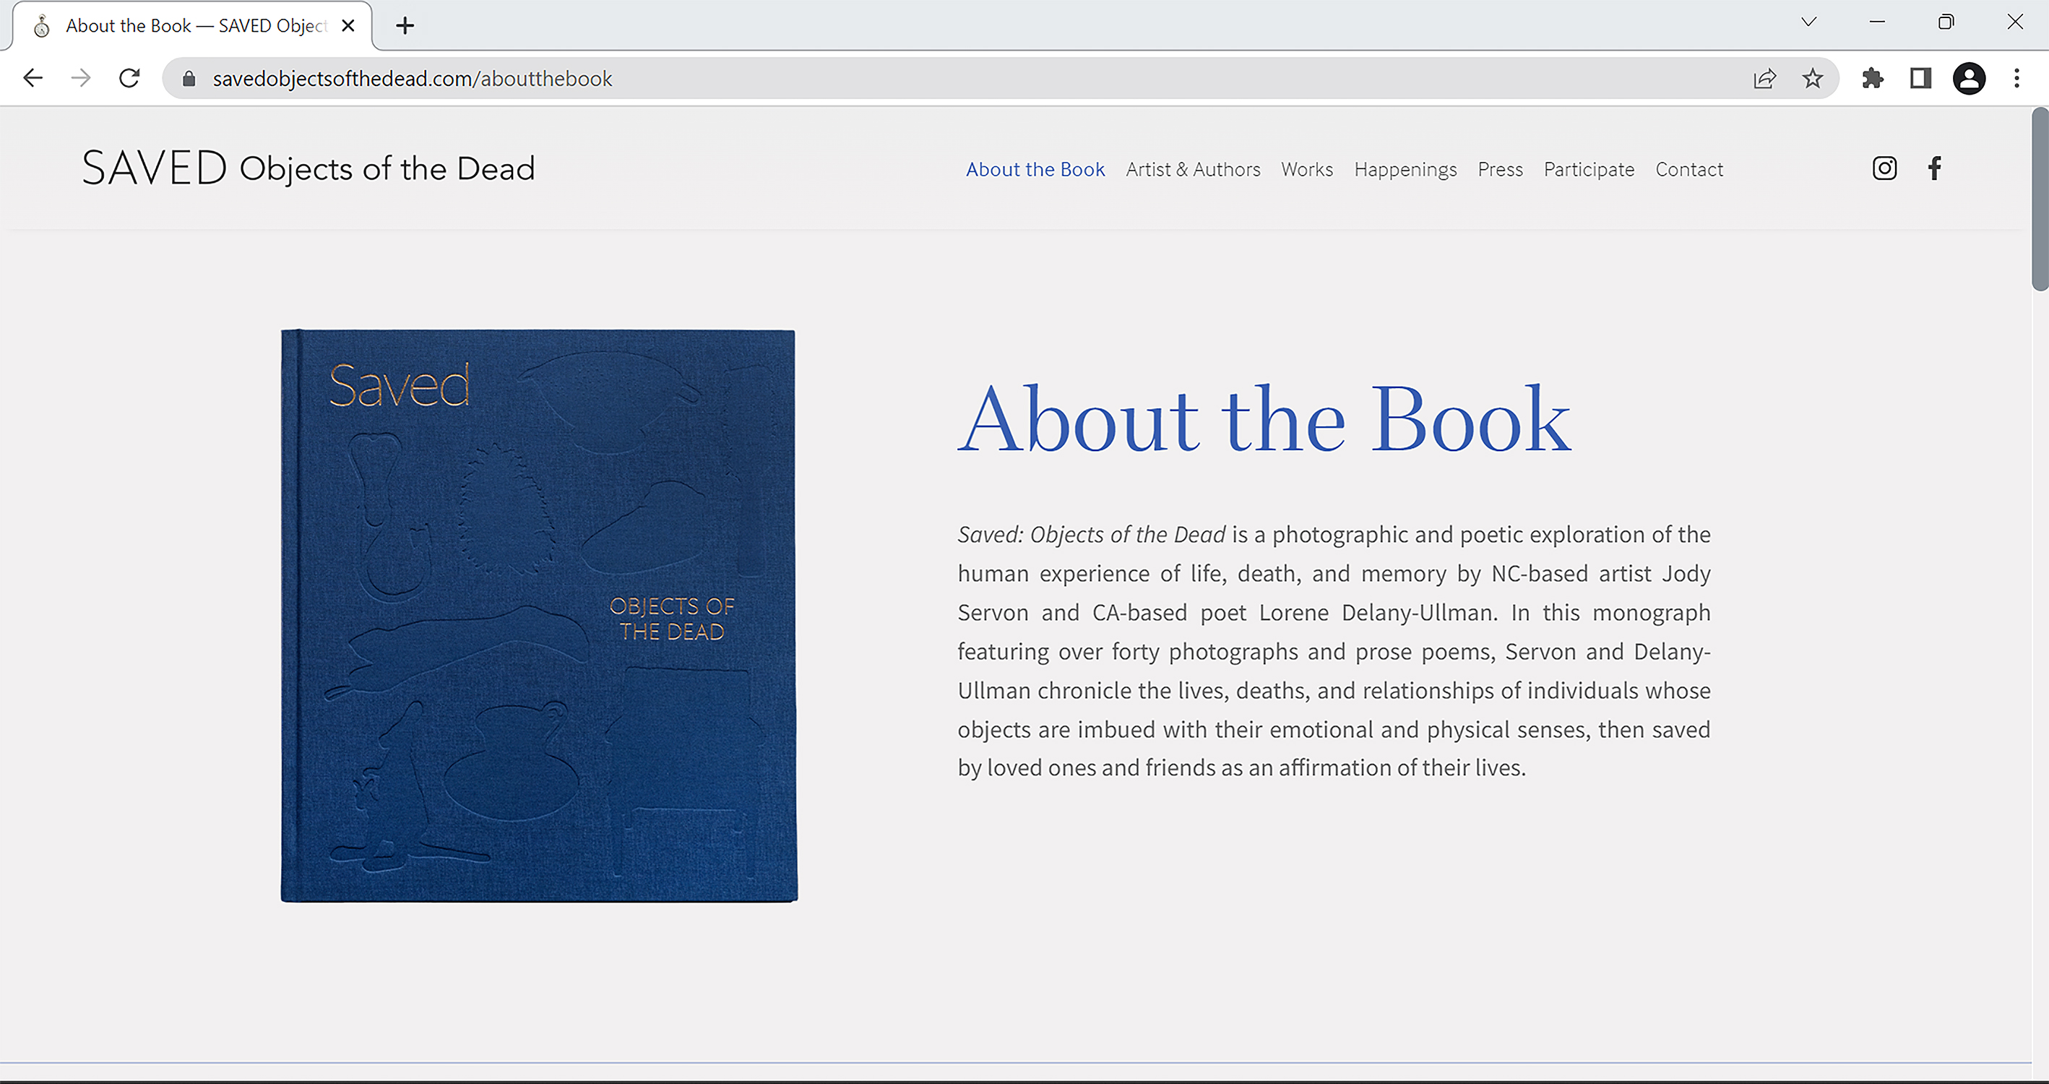Reload the page
The image size is (2049, 1084).
[x=129, y=79]
